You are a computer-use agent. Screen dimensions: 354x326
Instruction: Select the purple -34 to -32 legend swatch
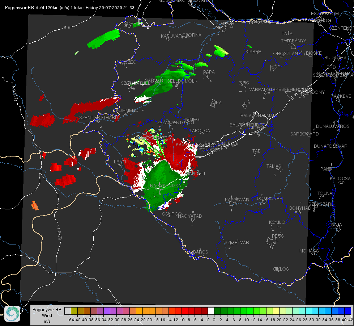pyautogui.click(x=107, y=311)
